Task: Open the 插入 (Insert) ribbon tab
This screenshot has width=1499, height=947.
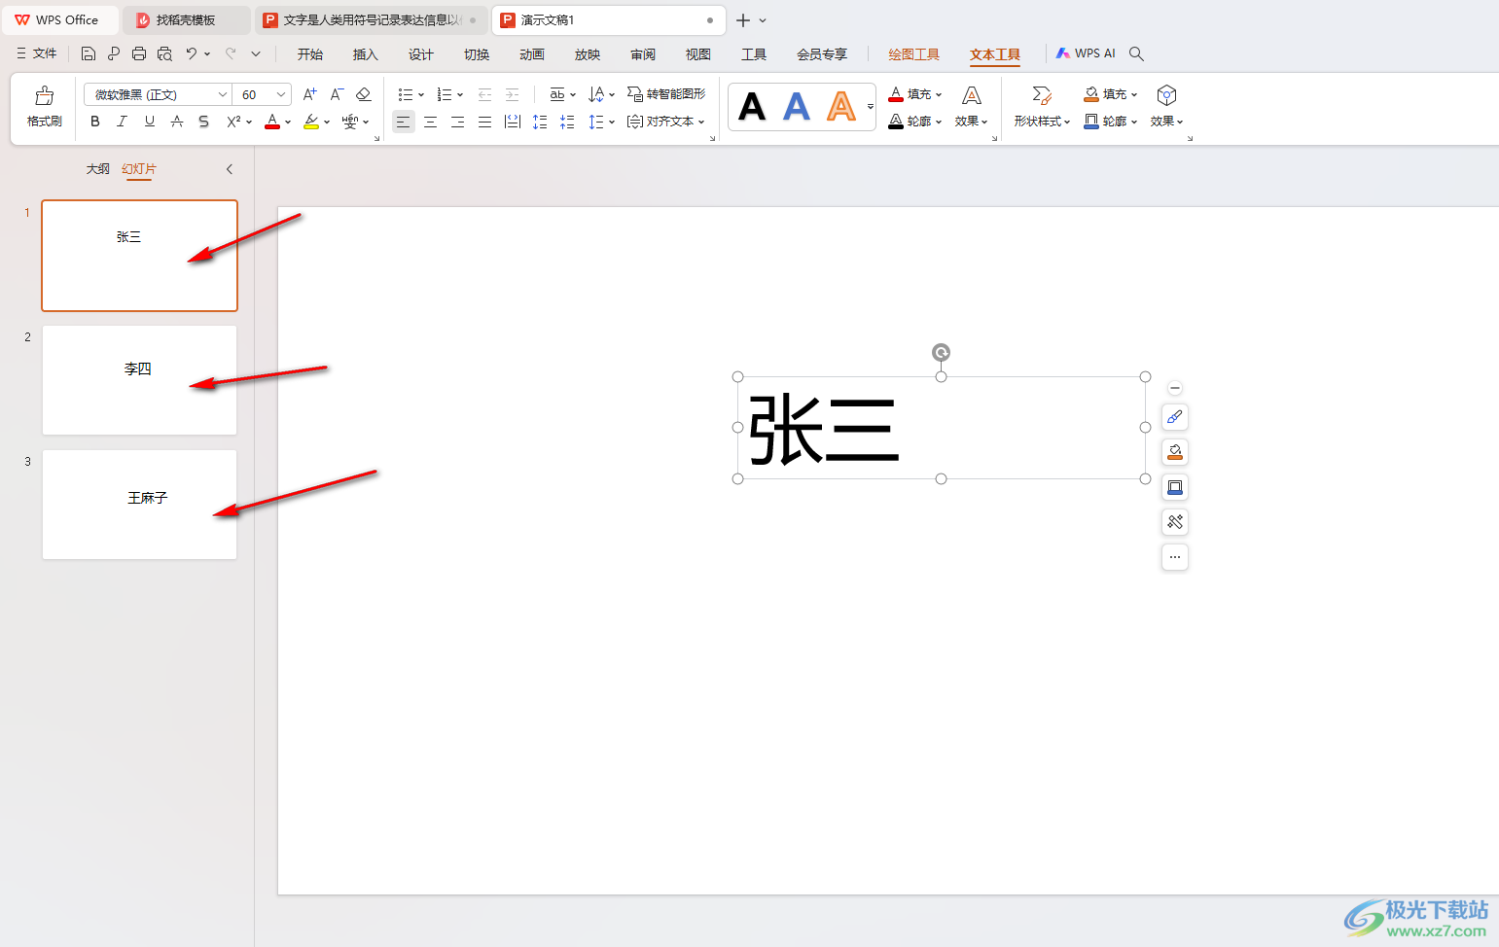Action: tap(366, 54)
